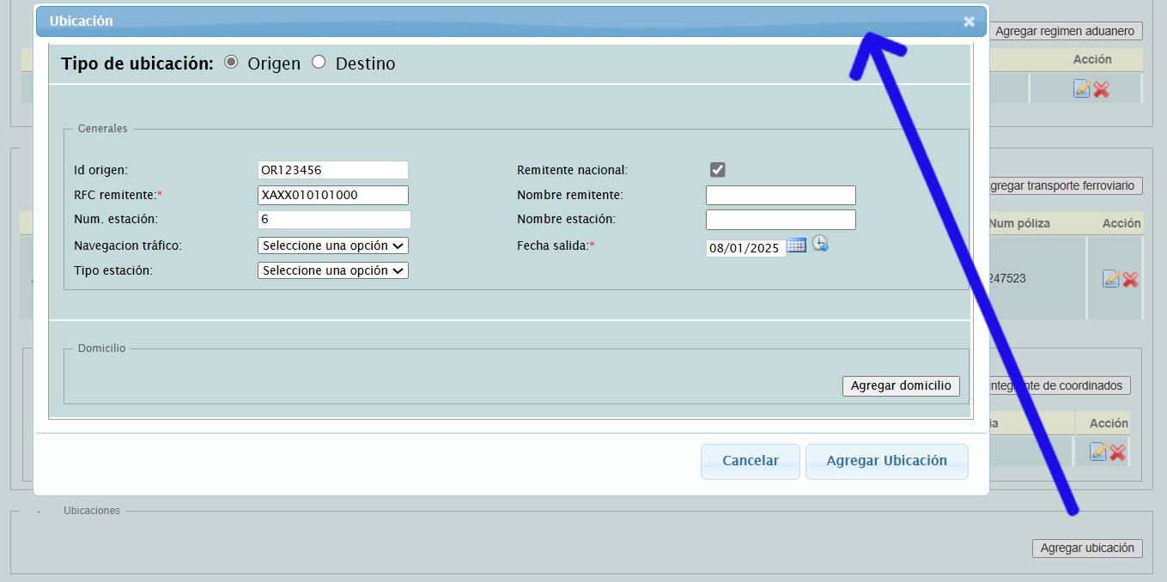This screenshot has width=1167, height=582.
Task: Open the Navegacion tráfico dropdown
Action: [x=333, y=246]
